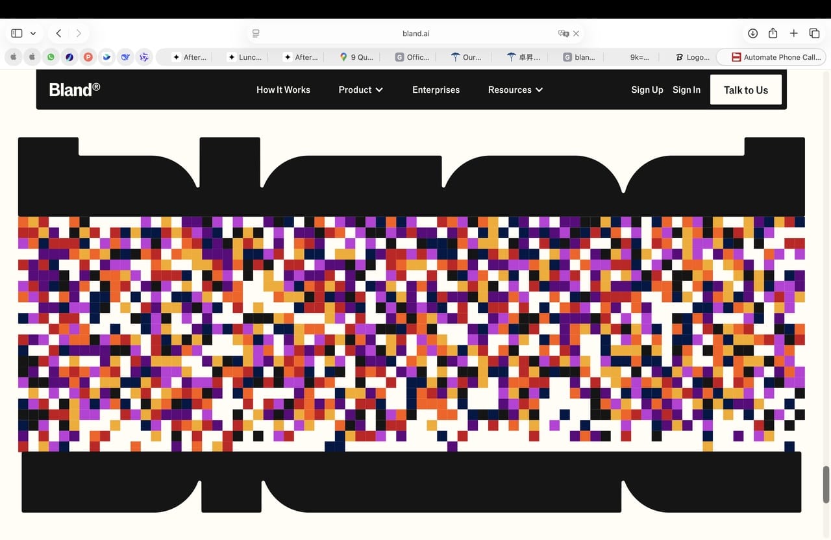Click the translate page icon
The height and width of the screenshot is (540, 831).
[x=563, y=33]
